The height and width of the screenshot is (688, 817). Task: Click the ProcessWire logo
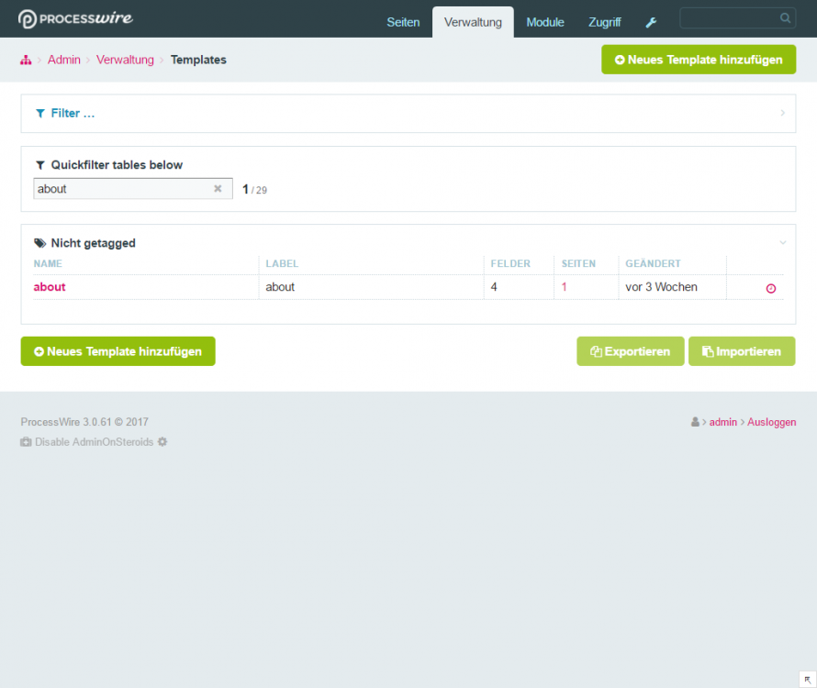[74, 18]
